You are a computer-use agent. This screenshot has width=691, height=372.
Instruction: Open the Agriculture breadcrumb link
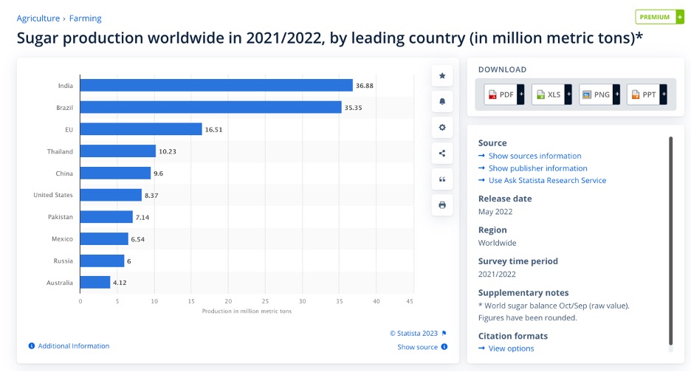[x=38, y=18]
